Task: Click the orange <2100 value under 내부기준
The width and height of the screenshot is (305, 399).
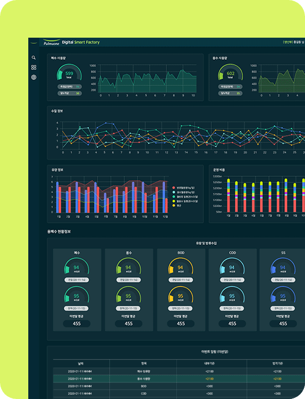Action: (x=210, y=379)
